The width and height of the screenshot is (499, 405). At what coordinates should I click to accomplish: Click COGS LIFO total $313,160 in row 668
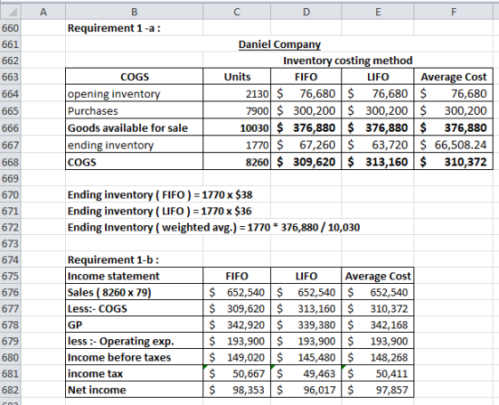tap(378, 162)
